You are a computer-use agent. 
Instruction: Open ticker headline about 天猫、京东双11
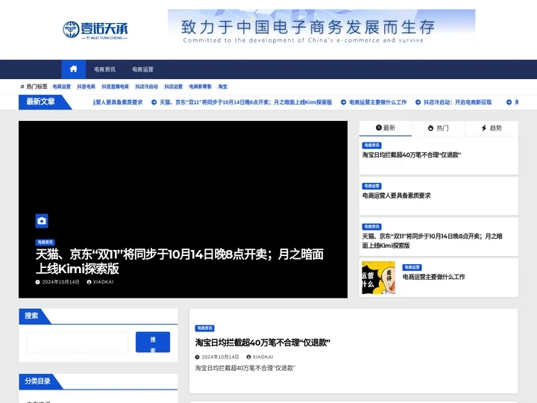point(245,102)
